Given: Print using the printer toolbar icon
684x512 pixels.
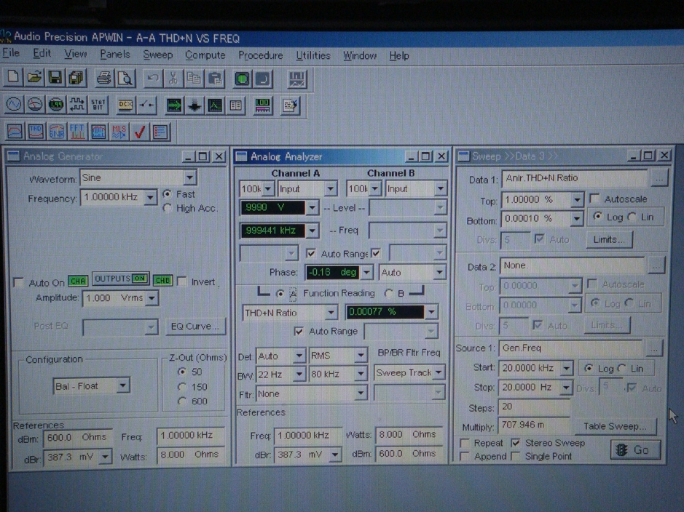Looking at the screenshot, I should [x=104, y=79].
